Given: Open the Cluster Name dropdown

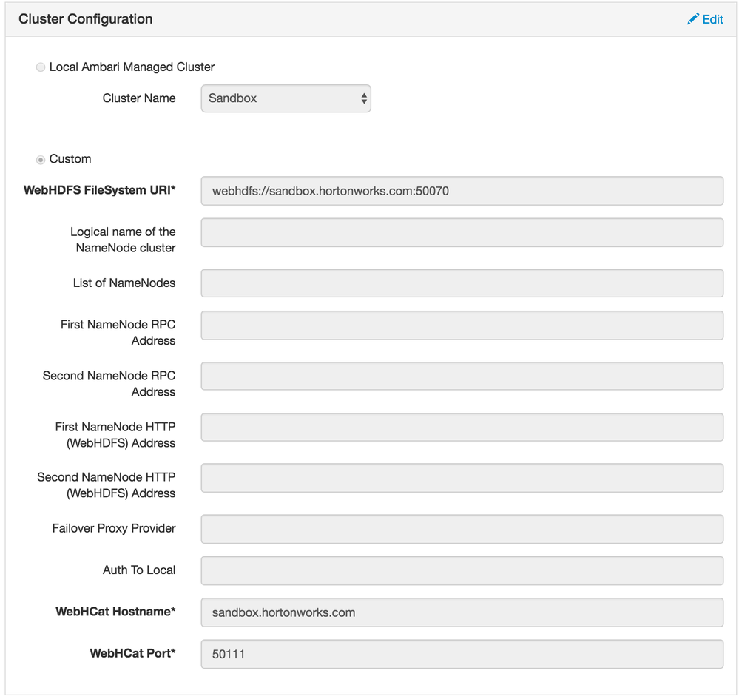Looking at the screenshot, I should (285, 98).
